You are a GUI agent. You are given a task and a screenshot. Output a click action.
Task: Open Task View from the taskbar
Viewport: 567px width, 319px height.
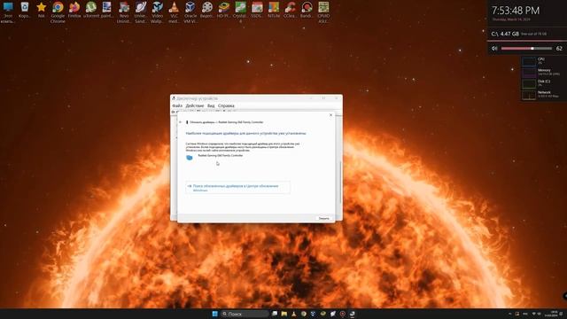click(x=275, y=314)
